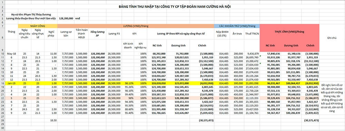The width and height of the screenshot is (345, 131).
Task: Select the tax cell 9,436,879
Action: [252, 54]
